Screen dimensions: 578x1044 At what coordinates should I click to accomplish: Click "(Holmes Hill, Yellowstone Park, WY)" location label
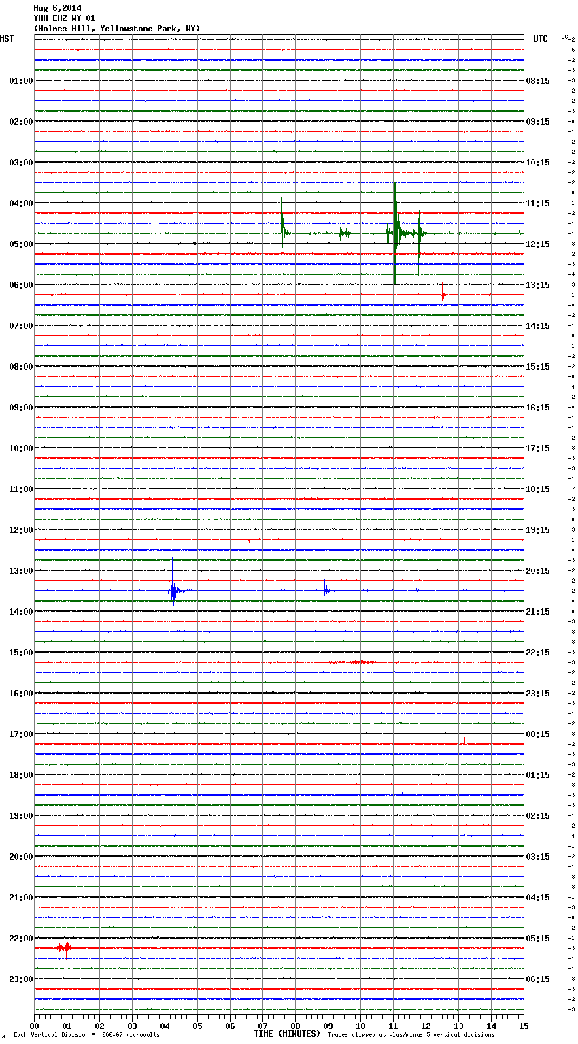(117, 29)
